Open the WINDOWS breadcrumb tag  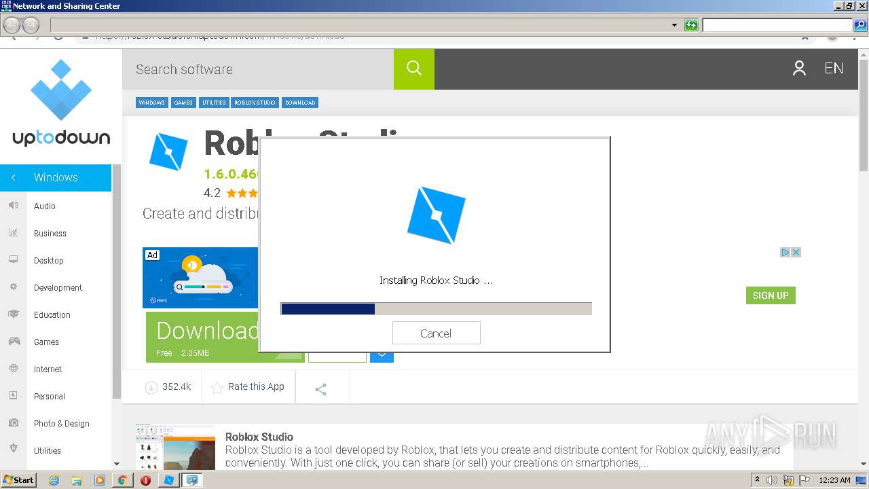(x=151, y=103)
